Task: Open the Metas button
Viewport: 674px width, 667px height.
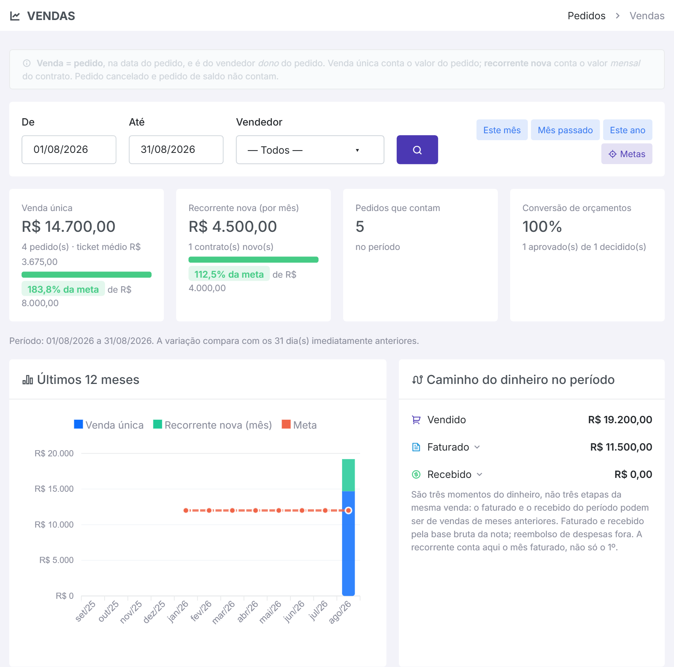Action: pos(627,154)
